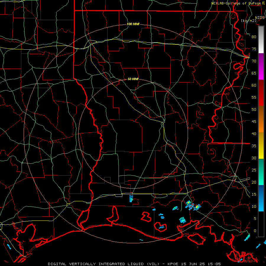Select the 5 value on the color scale
The width and height of the screenshot is (266, 266).
tap(255, 219)
